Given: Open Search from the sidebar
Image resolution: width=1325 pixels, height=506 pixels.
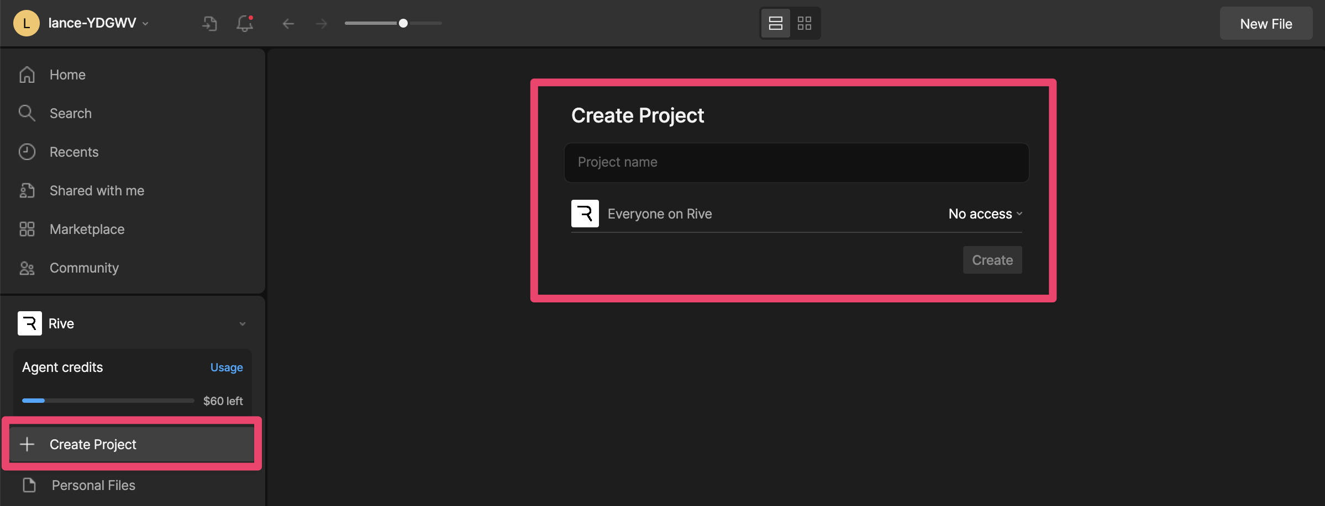Looking at the screenshot, I should pyautogui.click(x=133, y=113).
